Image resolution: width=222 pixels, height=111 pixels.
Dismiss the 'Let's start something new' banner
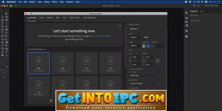pyautogui.click(x=120, y=26)
